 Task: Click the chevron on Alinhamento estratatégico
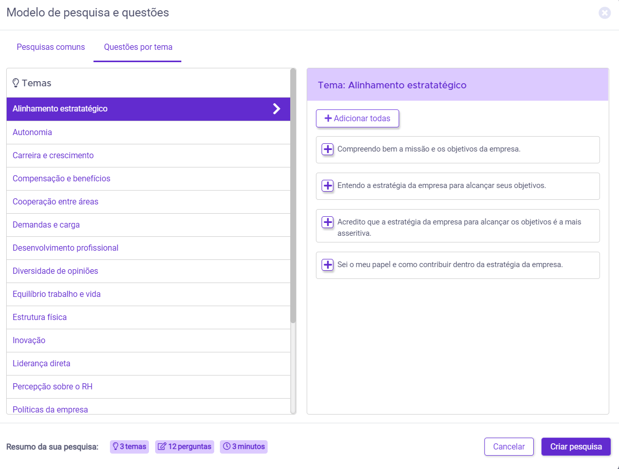(277, 109)
